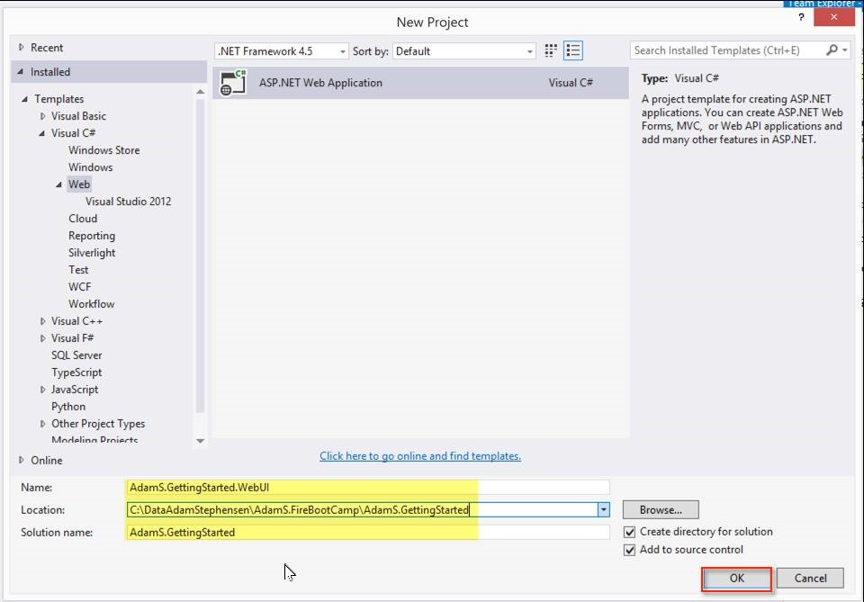Open the help question mark
The image size is (864, 602).
point(801,17)
